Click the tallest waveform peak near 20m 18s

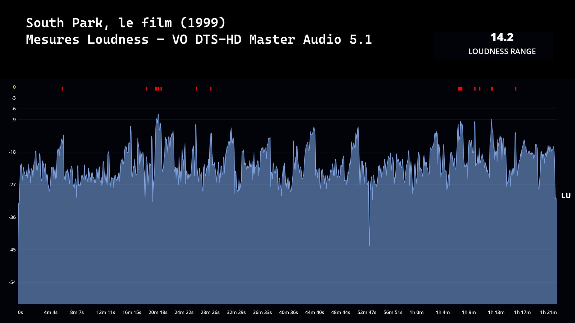click(158, 115)
